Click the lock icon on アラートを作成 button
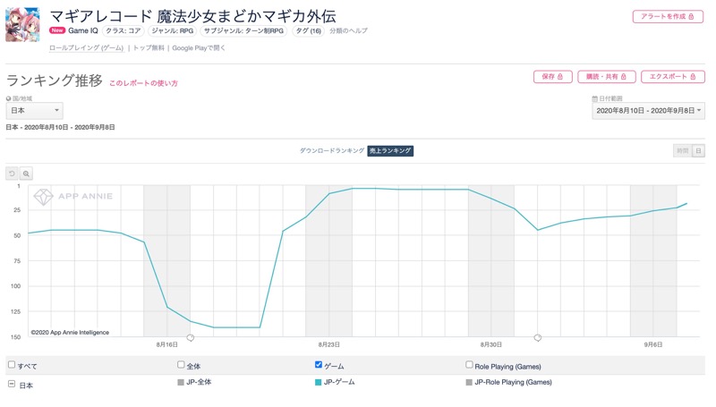 click(x=691, y=16)
